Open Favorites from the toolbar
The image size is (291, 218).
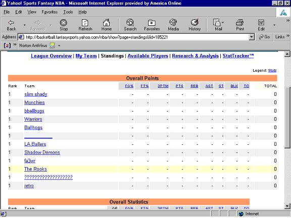pyautogui.click(x=152, y=25)
